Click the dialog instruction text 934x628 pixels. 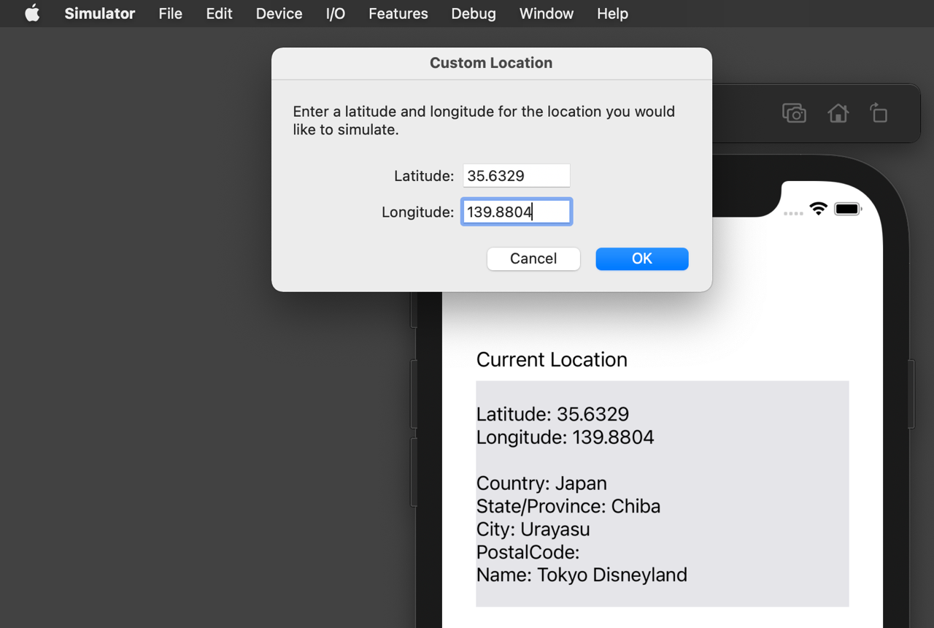[484, 120]
